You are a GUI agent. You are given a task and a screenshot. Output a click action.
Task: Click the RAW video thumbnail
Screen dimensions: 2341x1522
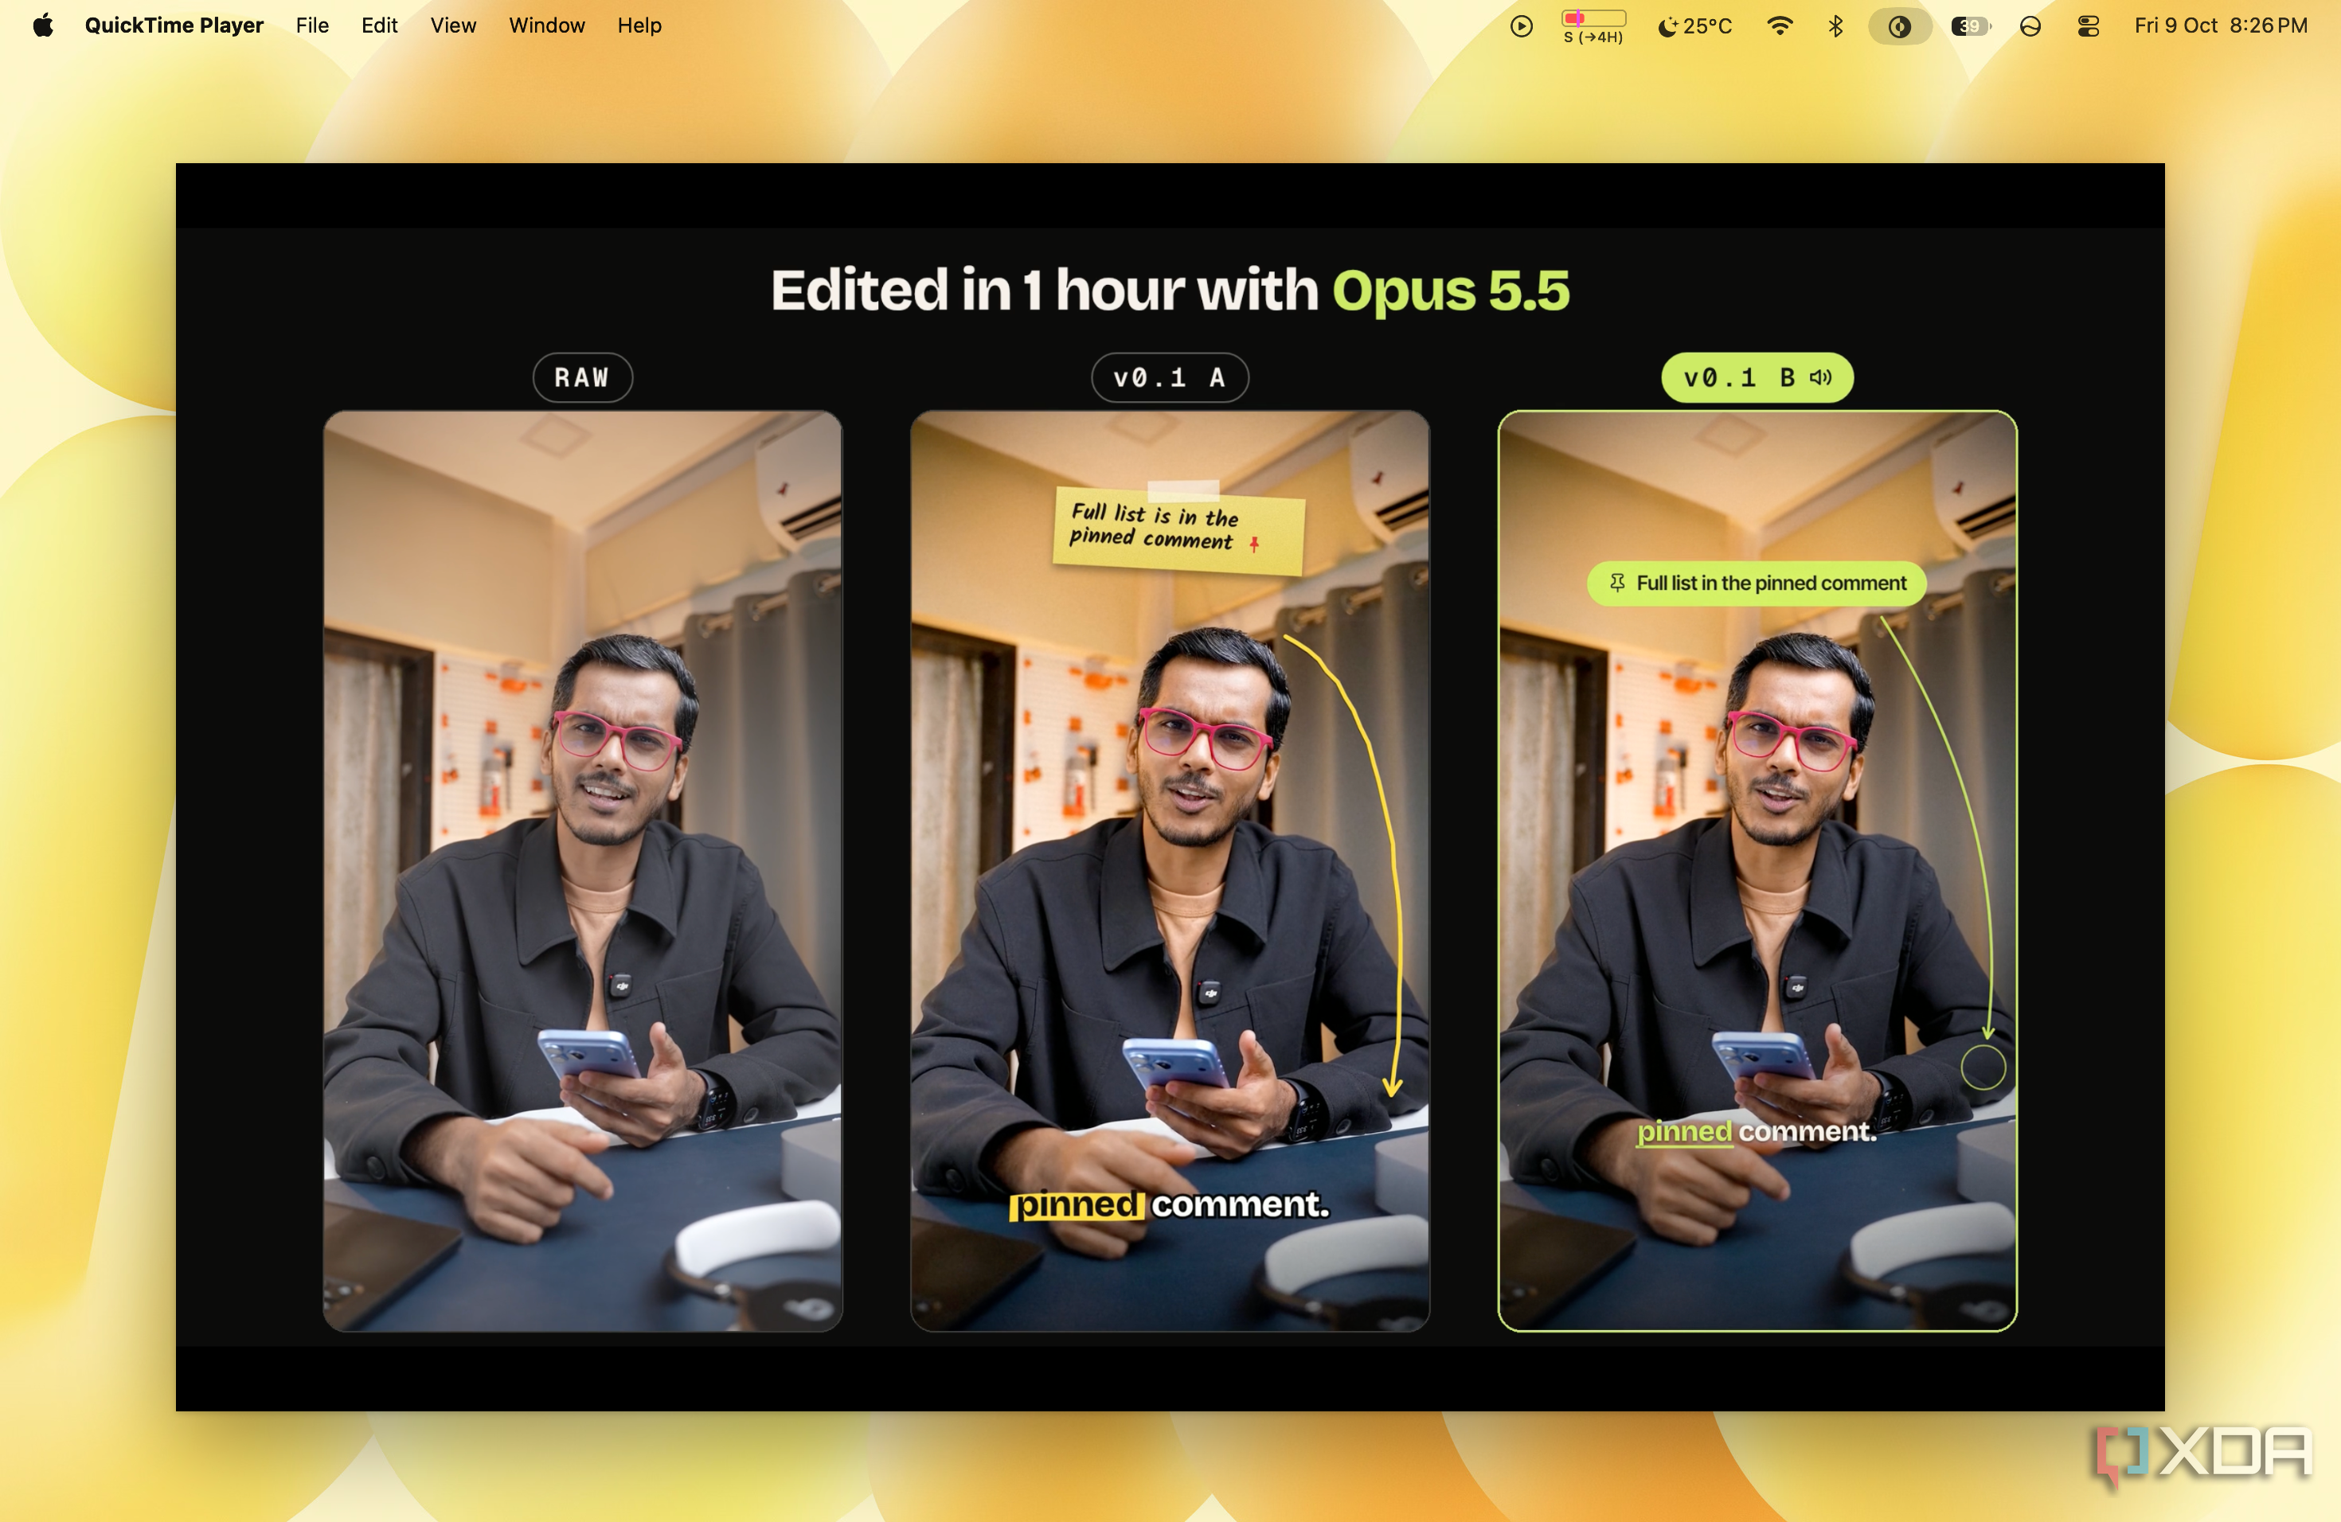(582, 871)
